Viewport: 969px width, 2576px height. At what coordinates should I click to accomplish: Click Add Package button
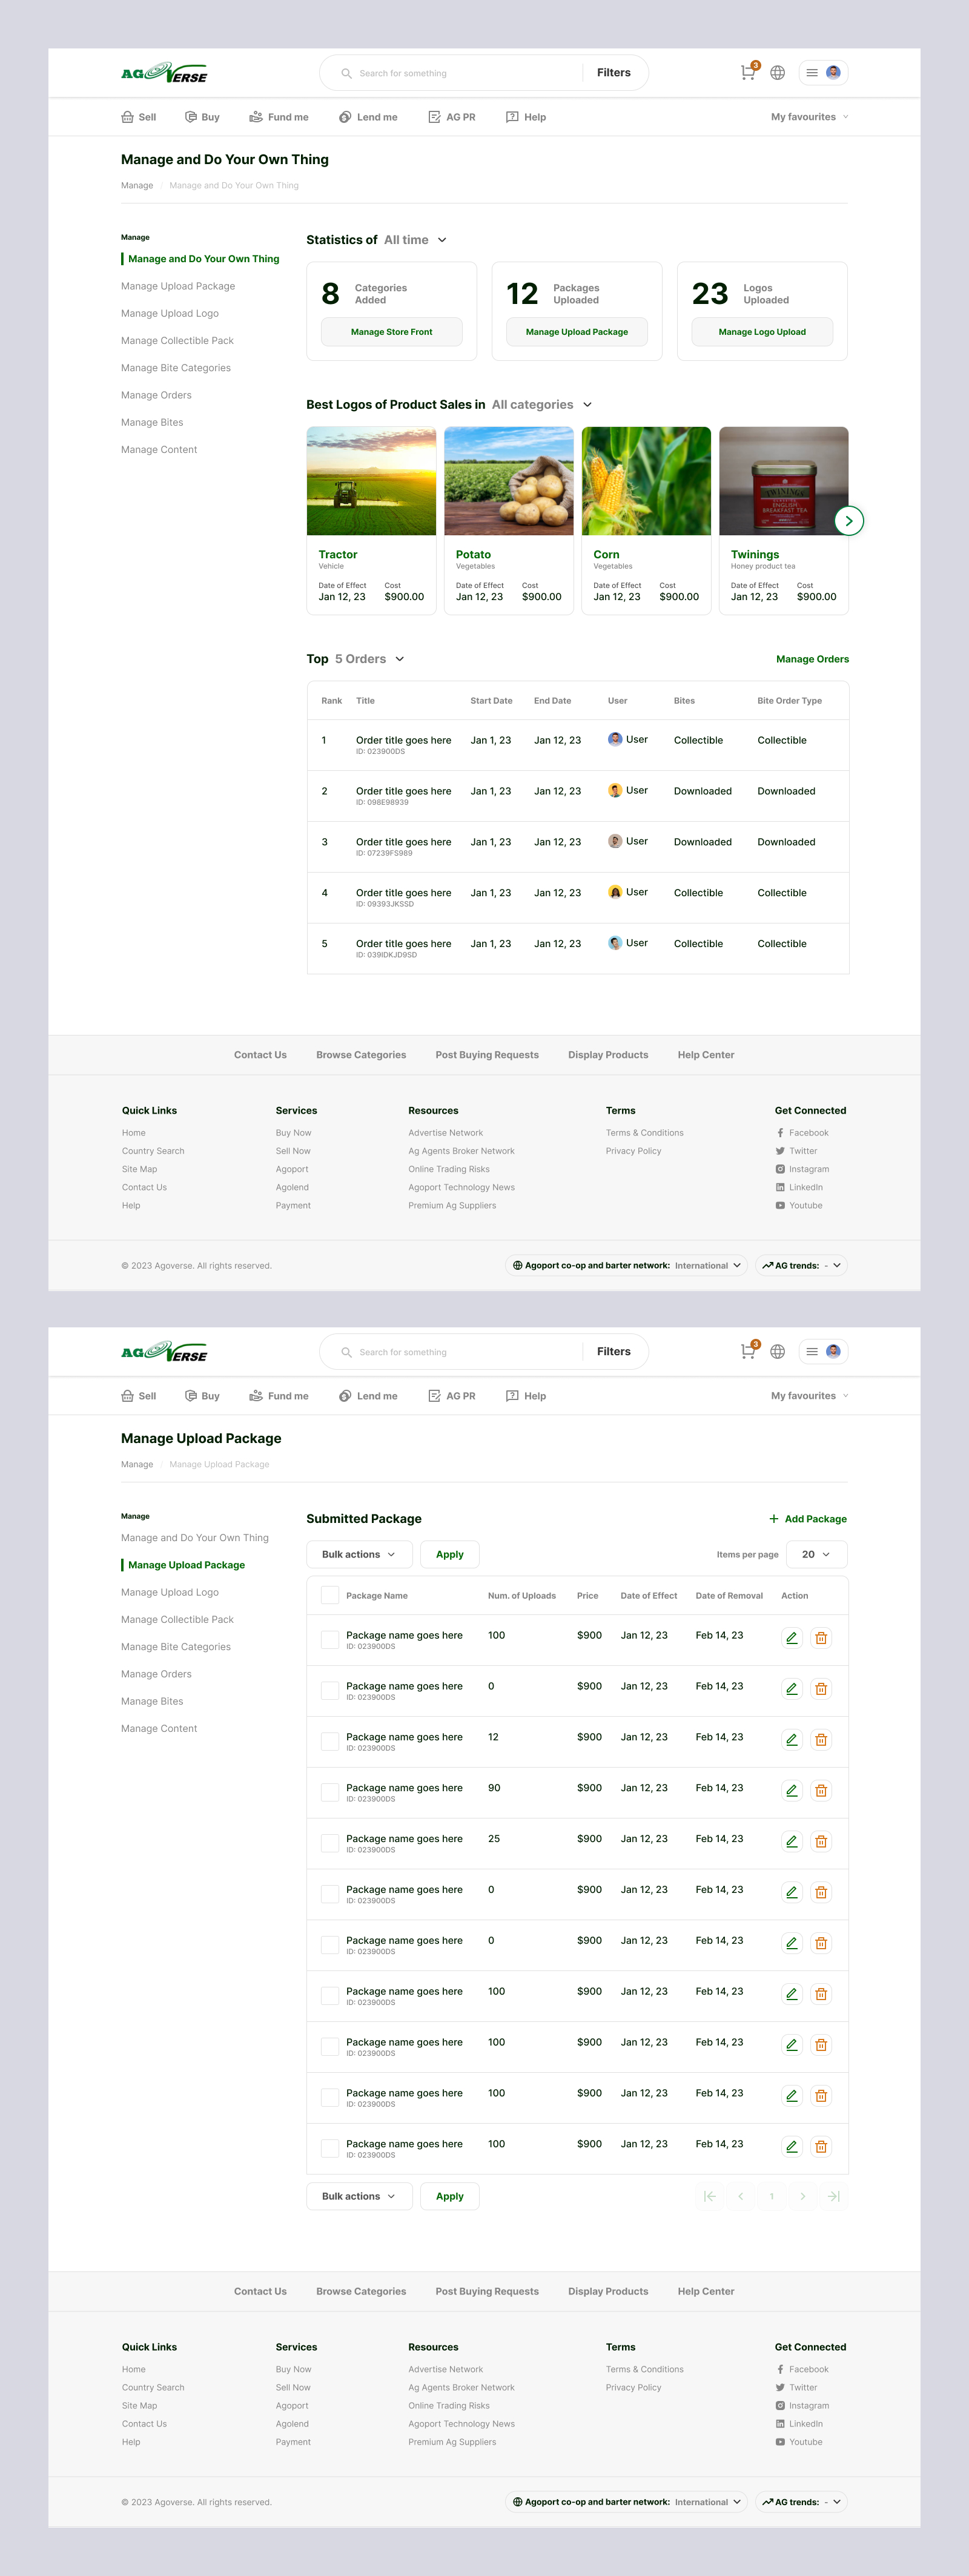point(808,1519)
